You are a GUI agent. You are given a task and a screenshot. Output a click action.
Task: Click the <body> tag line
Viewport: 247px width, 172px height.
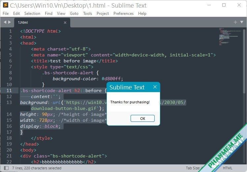coord(28,150)
